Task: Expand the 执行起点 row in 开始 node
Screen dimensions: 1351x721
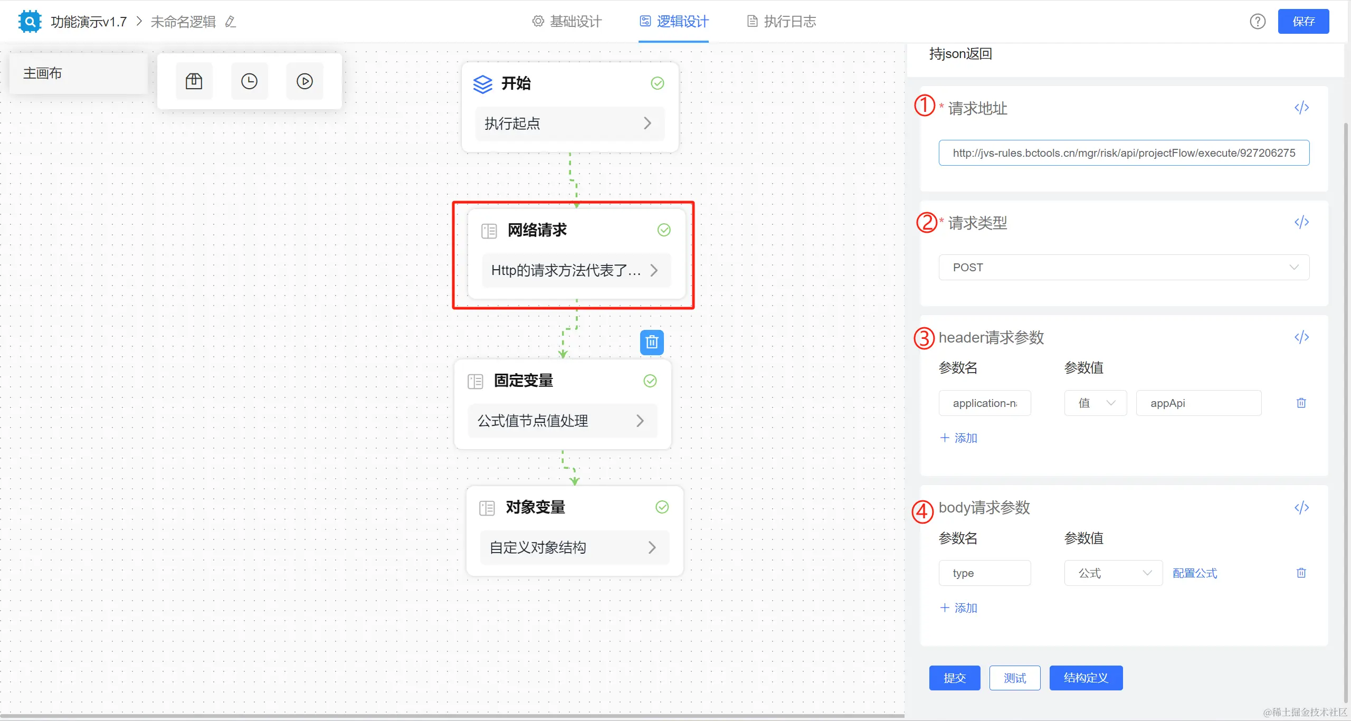Action: click(x=569, y=124)
